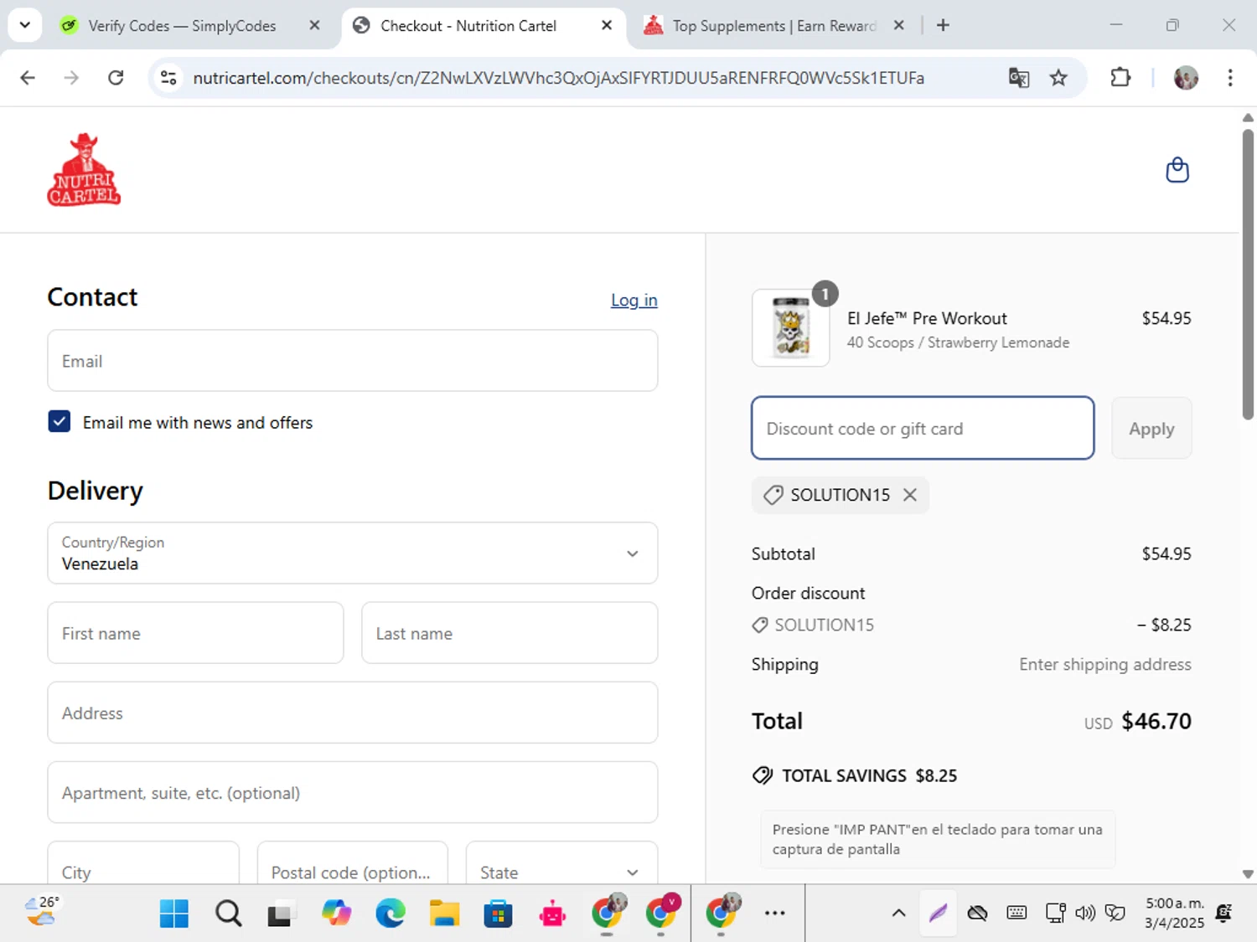Image resolution: width=1257 pixels, height=942 pixels.
Task: Bookmark this page with the star icon
Action: tap(1058, 78)
